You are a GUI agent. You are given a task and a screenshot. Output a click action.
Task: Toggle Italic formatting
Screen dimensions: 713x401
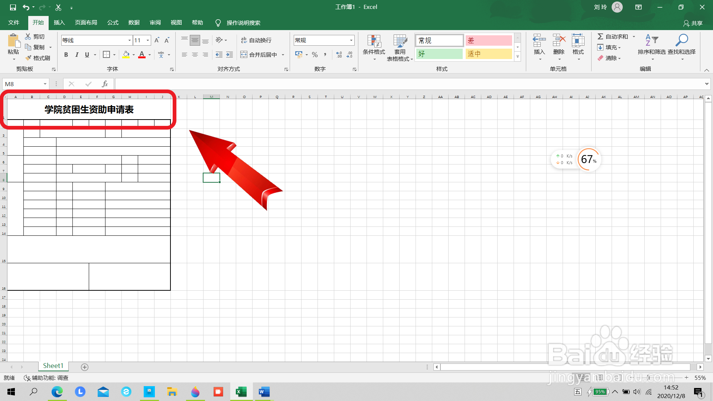click(x=76, y=55)
